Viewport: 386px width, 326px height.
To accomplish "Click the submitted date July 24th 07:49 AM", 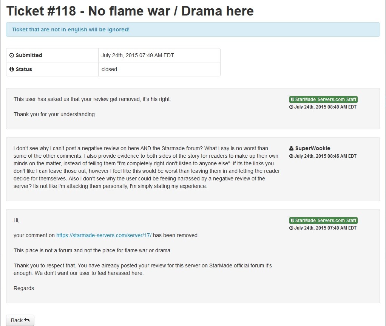I will click(137, 55).
